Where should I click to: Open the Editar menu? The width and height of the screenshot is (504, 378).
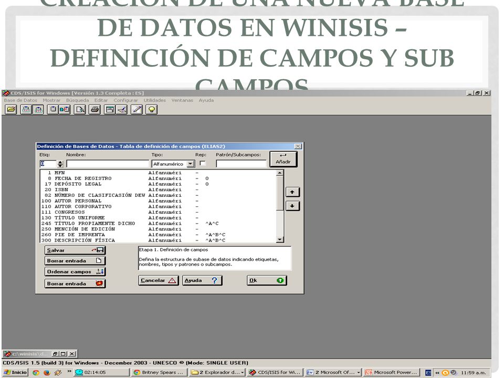(x=101, y=100)
